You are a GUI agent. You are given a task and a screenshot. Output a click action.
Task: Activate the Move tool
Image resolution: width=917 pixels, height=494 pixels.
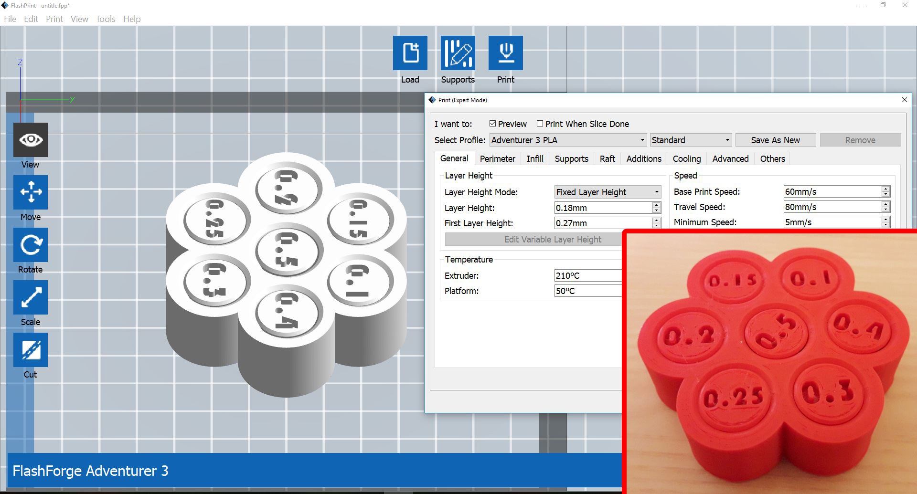point(30,192)
